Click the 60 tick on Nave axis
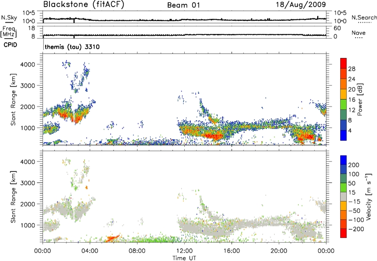Viewport: 377px width, 261px height. pyautogui.click(x=337, y=28)
